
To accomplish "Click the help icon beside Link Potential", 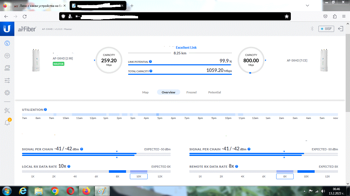I will [150, 62].
